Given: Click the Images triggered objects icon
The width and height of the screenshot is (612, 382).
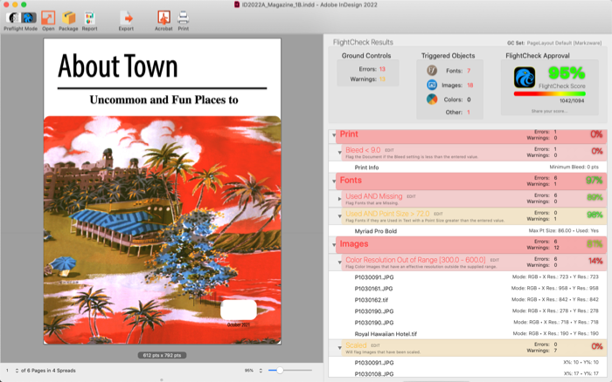Looking at the screenshot, I should point(432,85).
